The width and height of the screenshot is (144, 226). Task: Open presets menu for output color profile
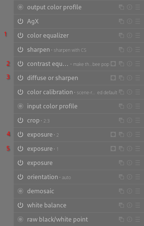(138, 7)
